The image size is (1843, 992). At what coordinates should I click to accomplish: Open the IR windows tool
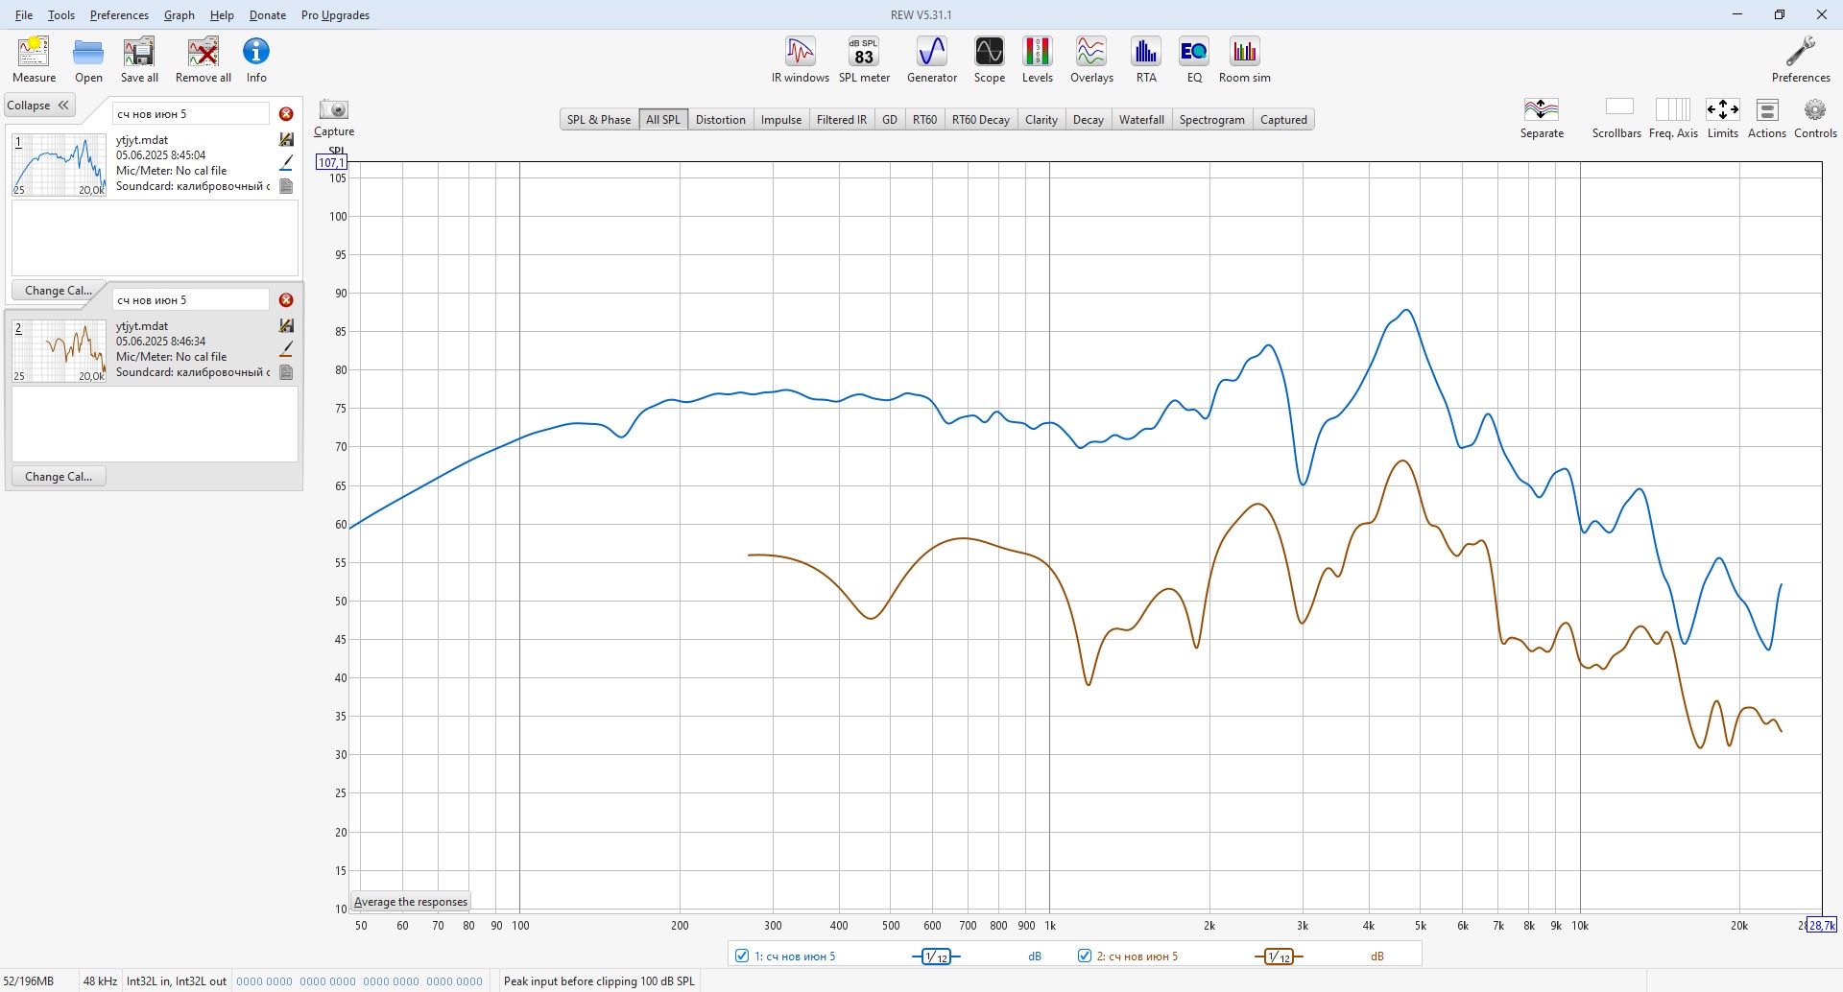[800, 59]
